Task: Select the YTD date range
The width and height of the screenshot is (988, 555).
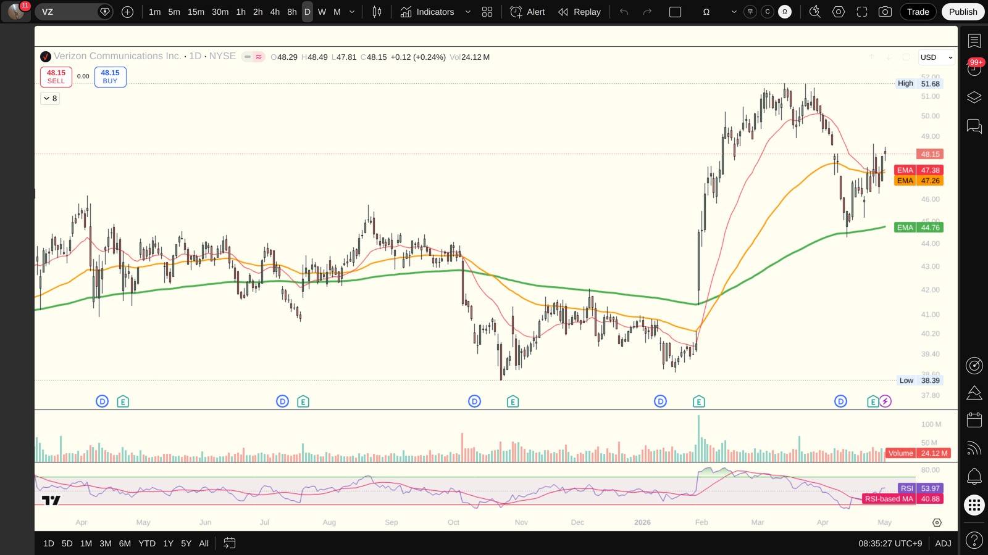Action: tap(147, 543)
